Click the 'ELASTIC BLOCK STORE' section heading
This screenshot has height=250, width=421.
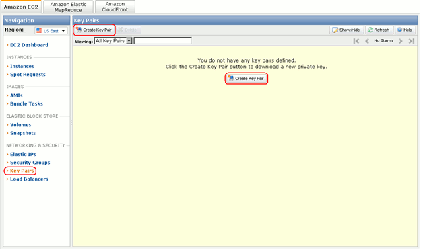coord(32,116)
